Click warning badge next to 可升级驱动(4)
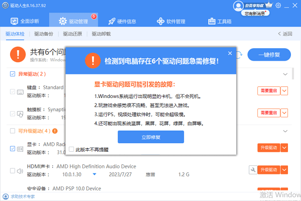301x201 pixels. tap(55, 131)
